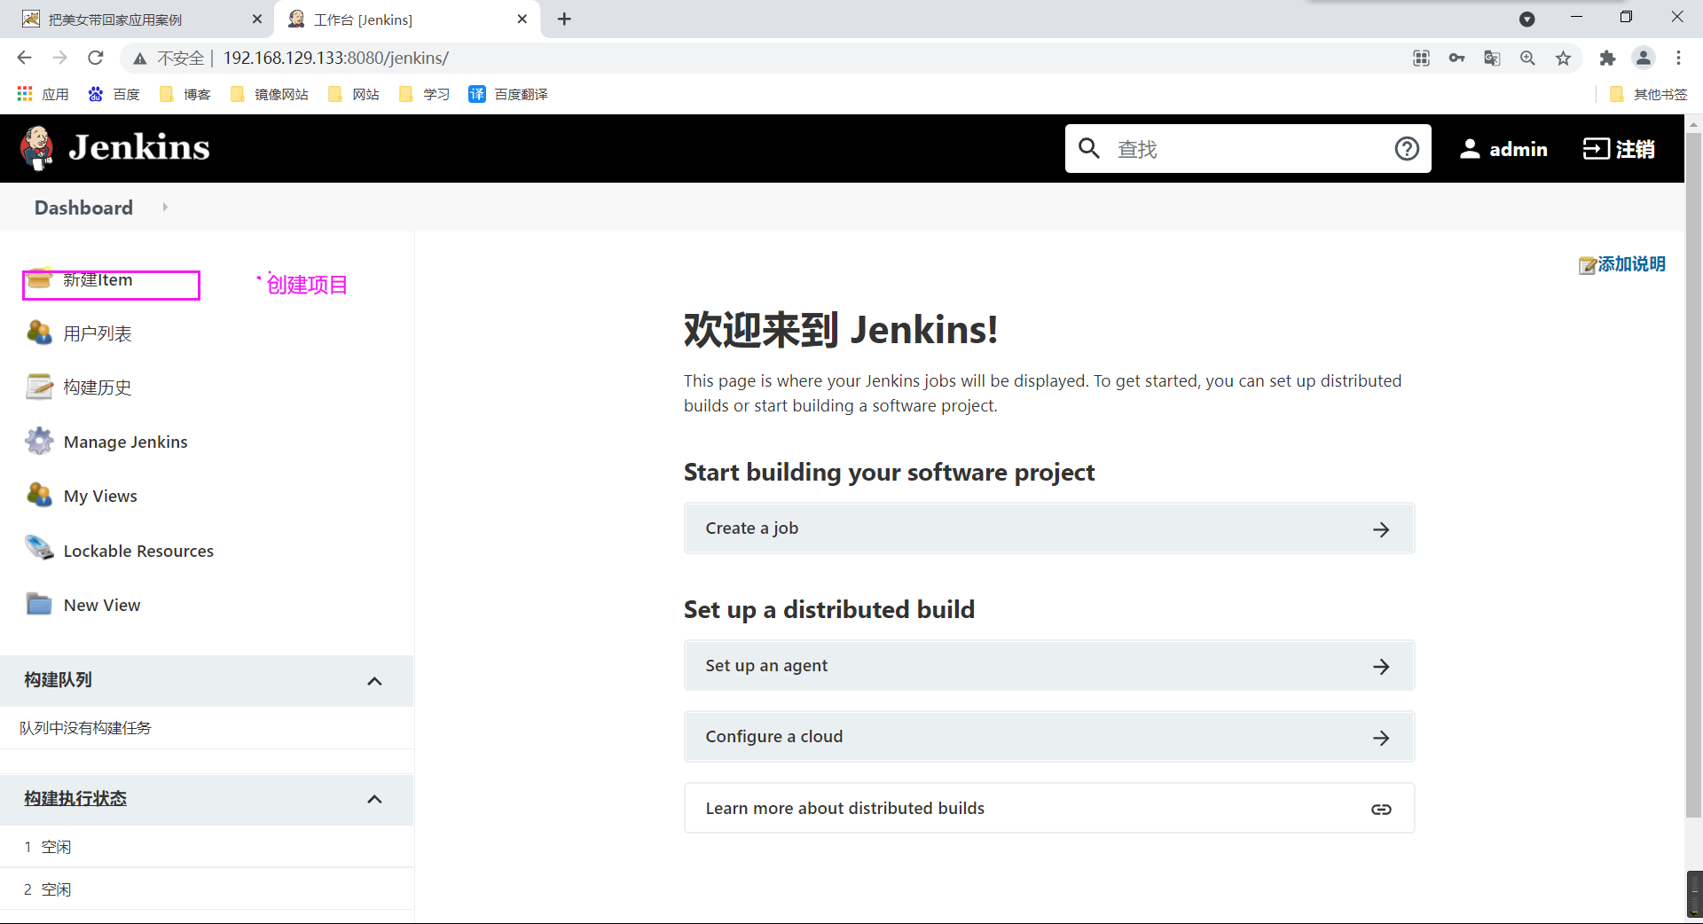Open Lockable Resources in sidebar
Screen dimensions: 1703x924
[x=138, y=551]
